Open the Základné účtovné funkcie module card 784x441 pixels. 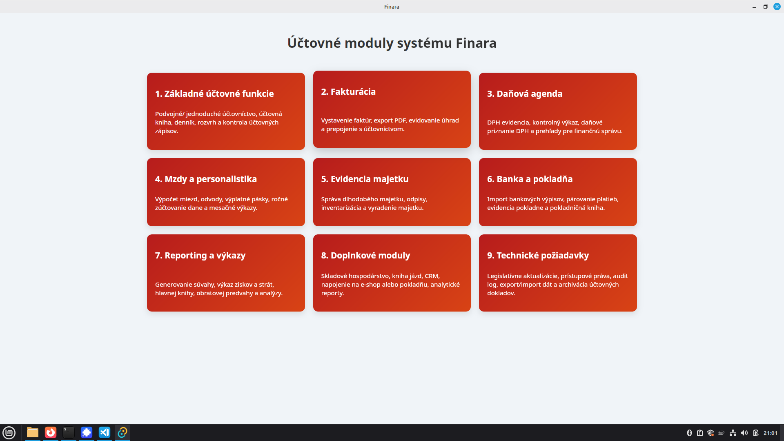[226, 111]
